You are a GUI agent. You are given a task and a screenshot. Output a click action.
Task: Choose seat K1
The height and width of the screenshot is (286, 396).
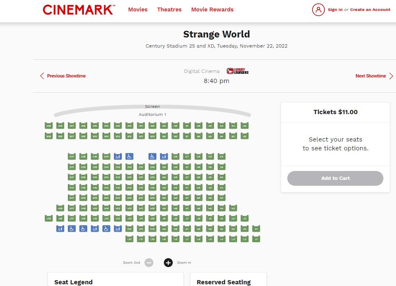tap(256, 229)
